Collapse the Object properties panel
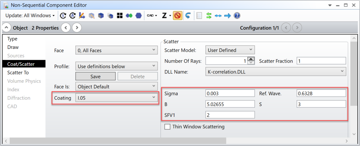 (x=7, y=28)
